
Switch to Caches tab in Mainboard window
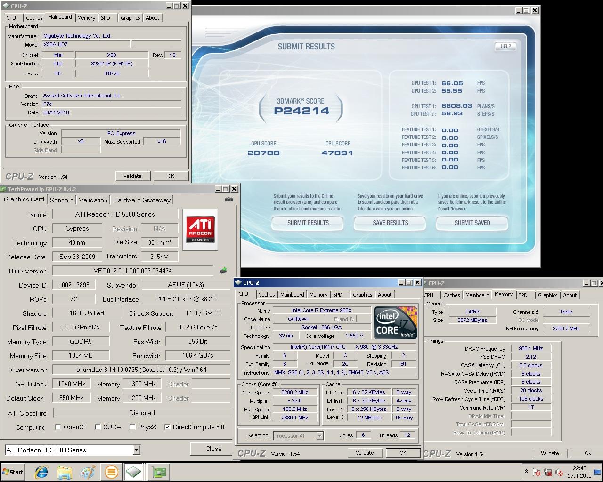[34, 18]
